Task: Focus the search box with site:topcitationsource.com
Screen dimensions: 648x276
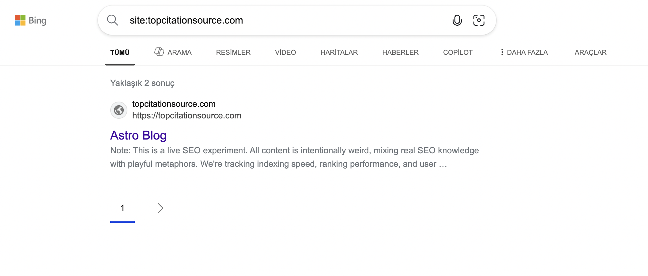Action: pos(276,20)
